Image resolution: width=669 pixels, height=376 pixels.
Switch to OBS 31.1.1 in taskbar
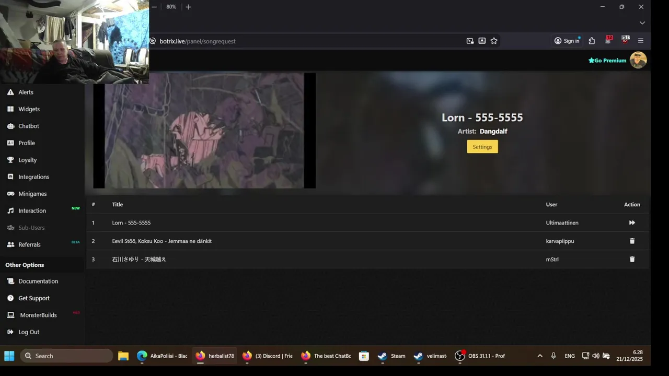(x=480, y=356)
